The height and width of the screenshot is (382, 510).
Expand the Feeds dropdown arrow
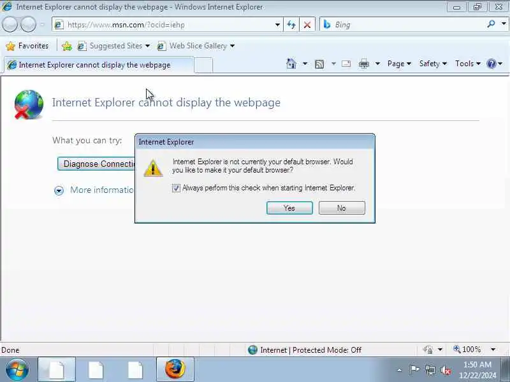click(333, 64)
